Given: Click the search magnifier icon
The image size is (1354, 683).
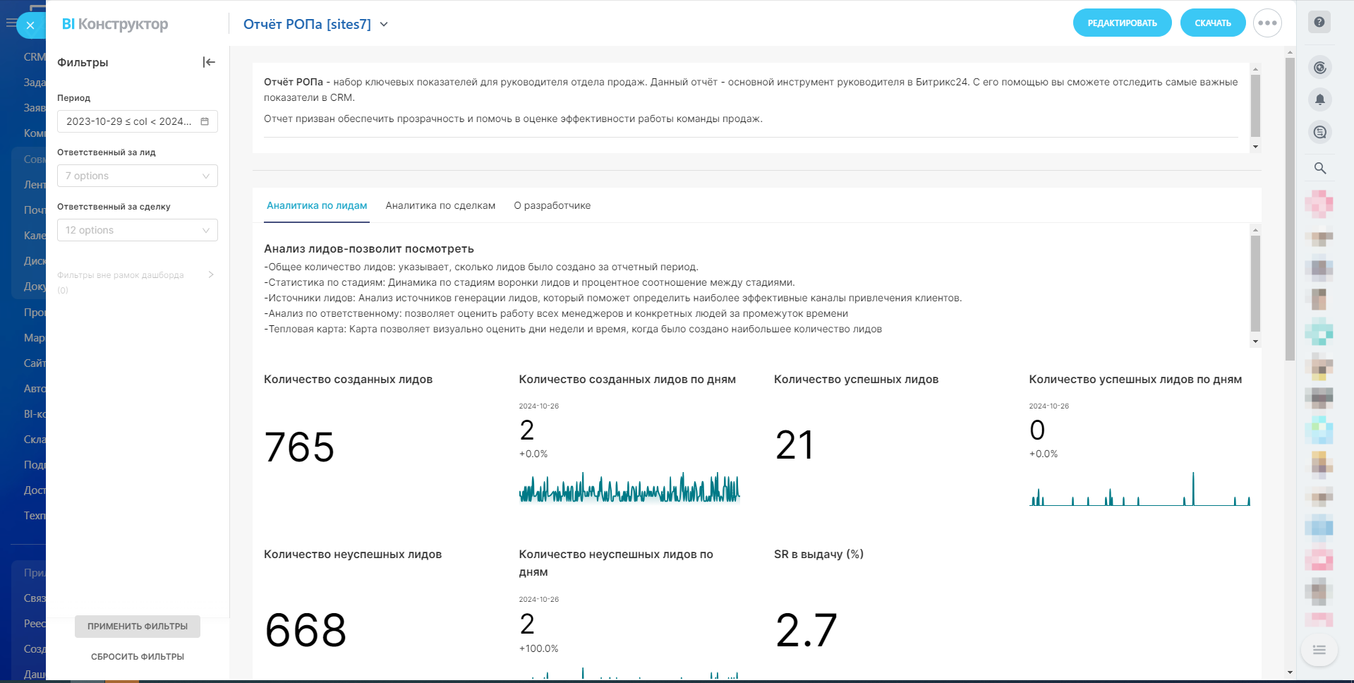Looking at the screenshot, I should click(1319, 168).
